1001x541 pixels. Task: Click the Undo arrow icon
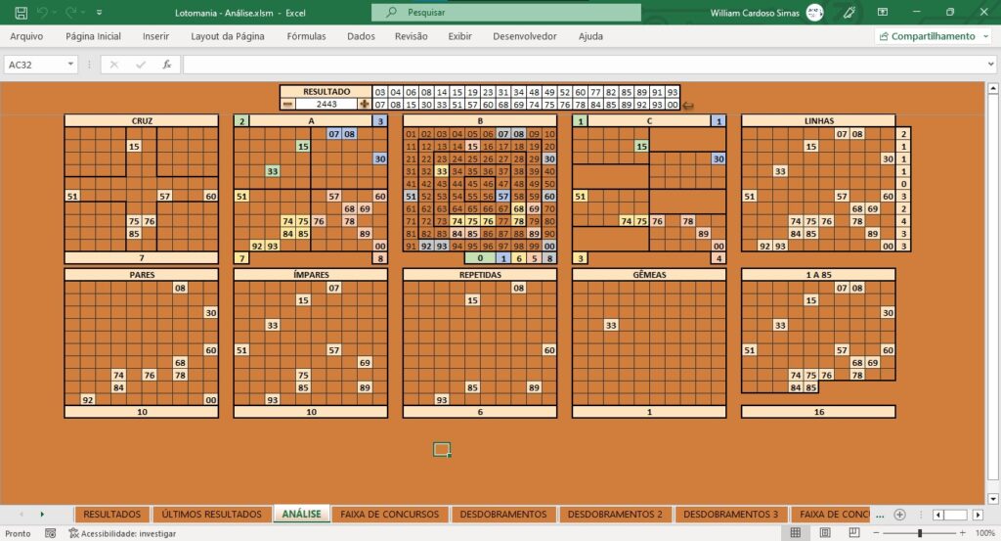pyautogui.click(x=41, y=12)
